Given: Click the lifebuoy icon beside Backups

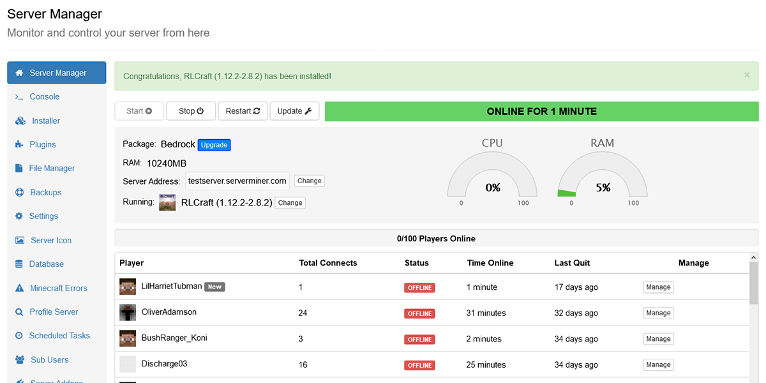Looking at the screenshot, I should pyautogui.click(x=19, y=192).
